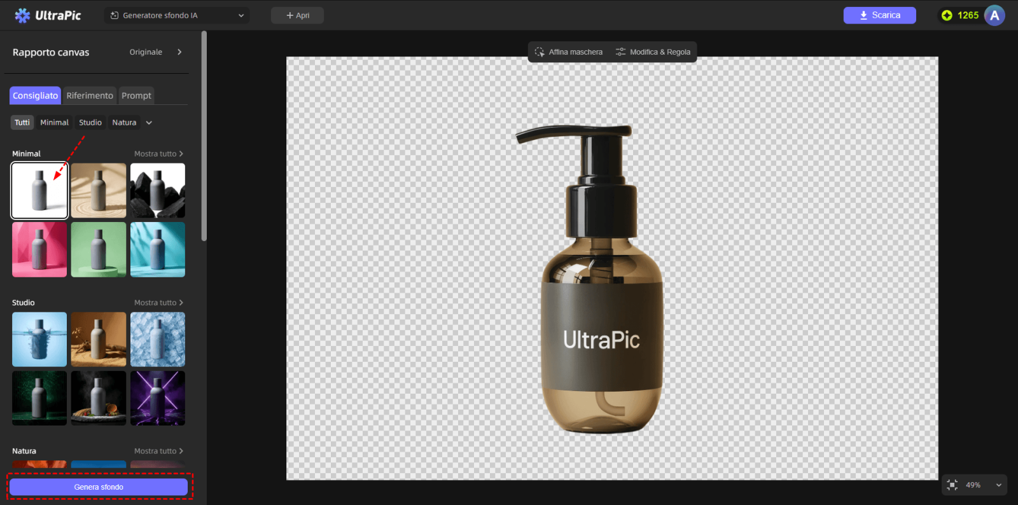Click the UltraPic logo icon

click(22, 15)
